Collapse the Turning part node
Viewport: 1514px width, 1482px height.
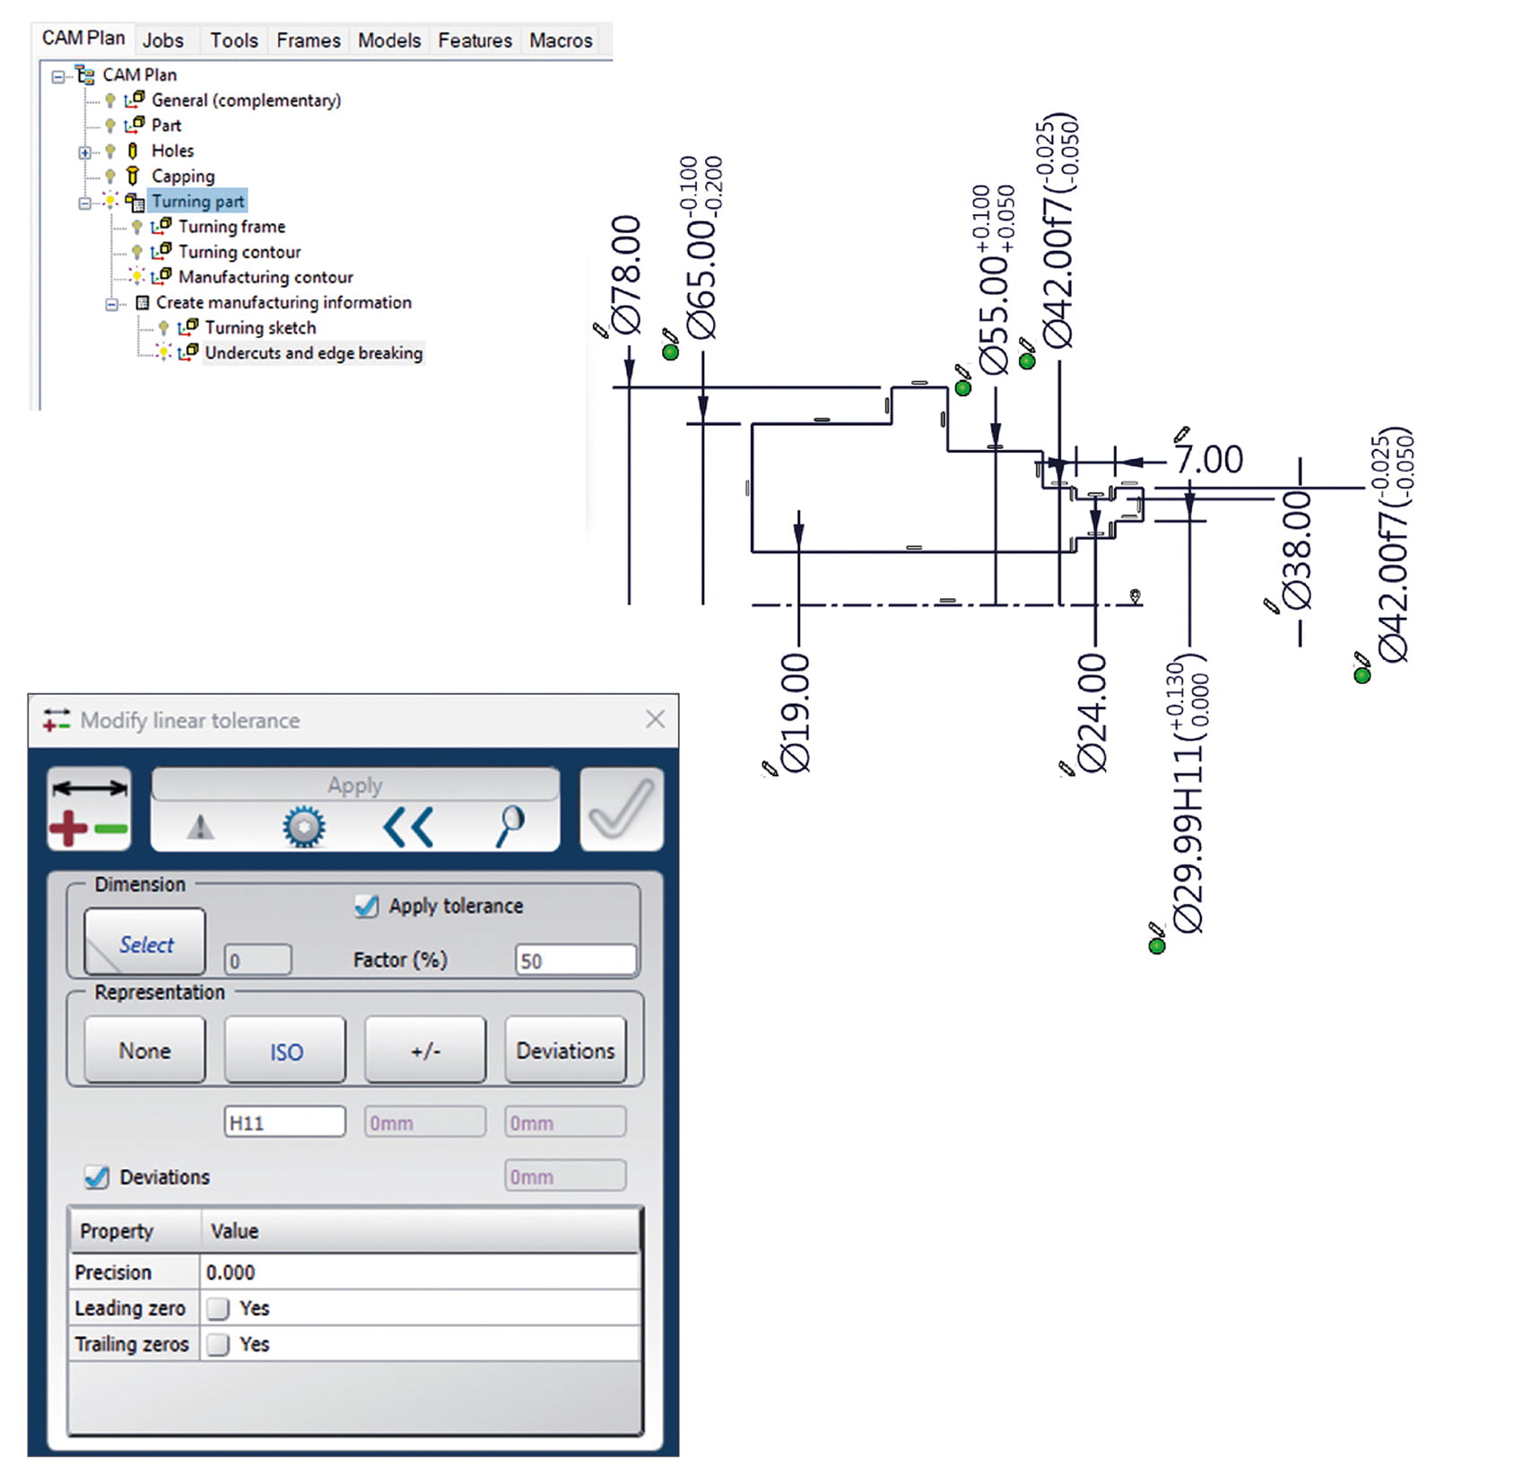84,203
